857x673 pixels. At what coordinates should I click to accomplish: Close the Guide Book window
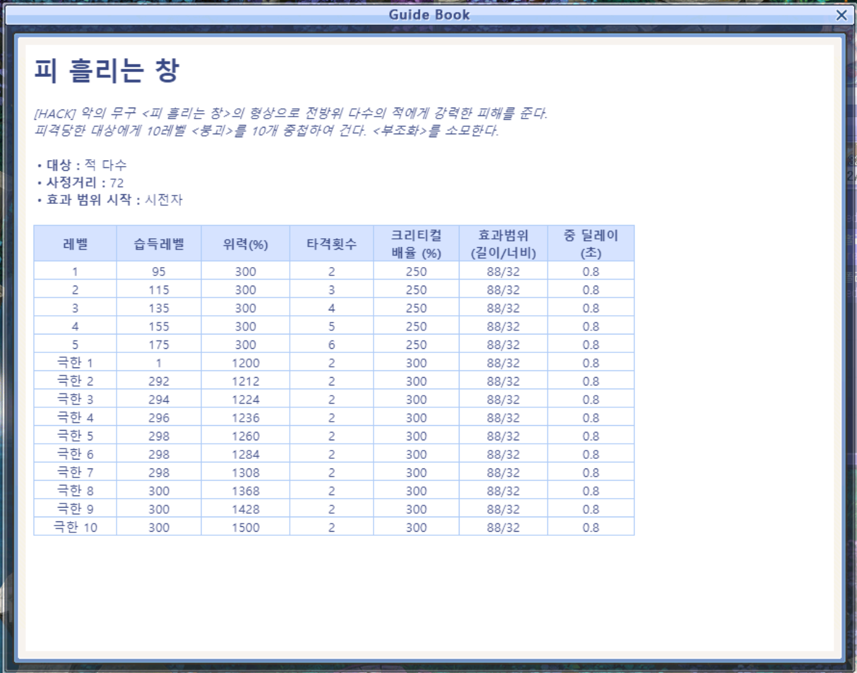coord(841,15)
